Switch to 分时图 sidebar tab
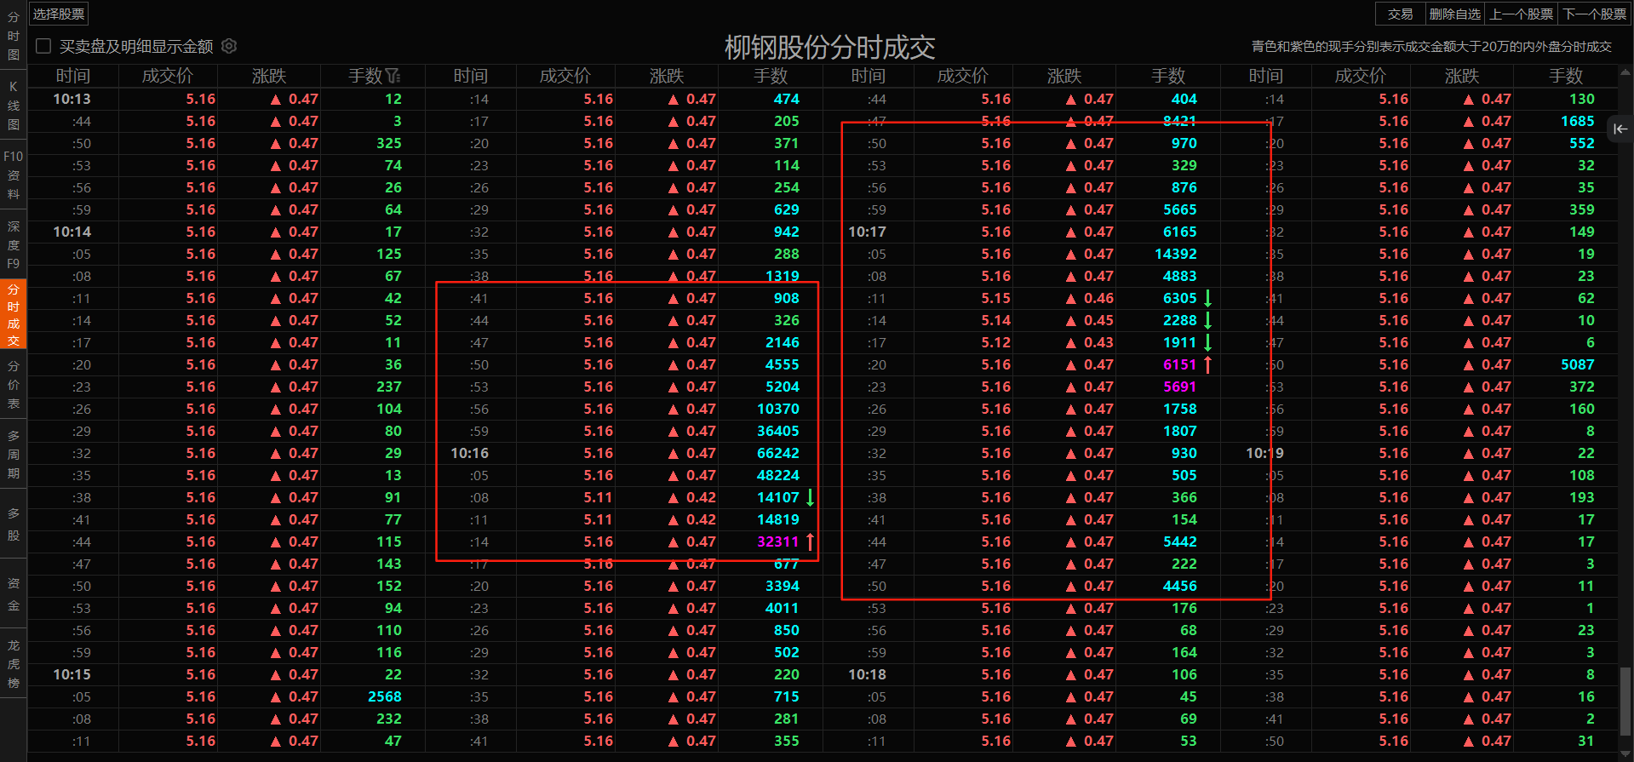Viewport: 1634px width, 762px height. pos(13,36)
